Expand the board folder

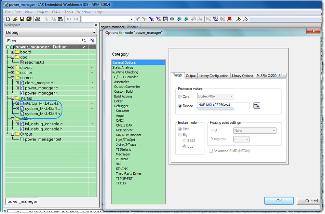pos(12,52)
